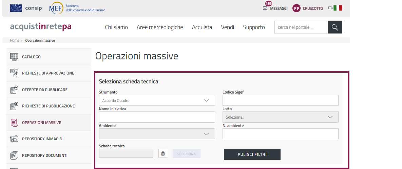
Task: Open the Ambiente dropdown
Action: [x=157, y=134]
